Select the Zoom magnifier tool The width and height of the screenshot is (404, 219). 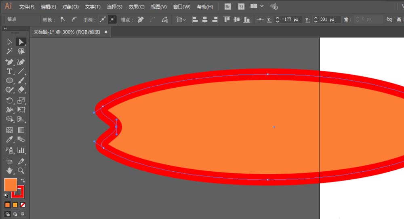pyautogui.click(x=21, y=171)
